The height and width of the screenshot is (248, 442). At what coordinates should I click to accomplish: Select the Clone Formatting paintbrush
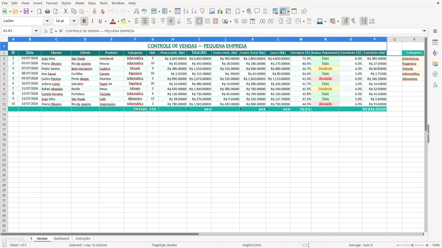tap(94, 11)
